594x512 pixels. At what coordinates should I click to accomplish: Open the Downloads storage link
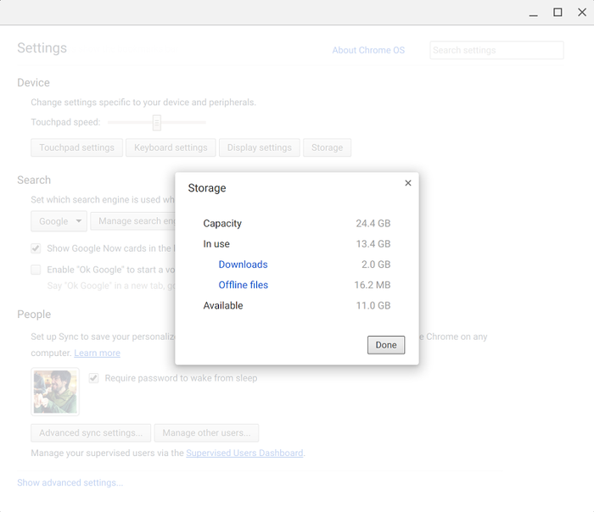244,264
